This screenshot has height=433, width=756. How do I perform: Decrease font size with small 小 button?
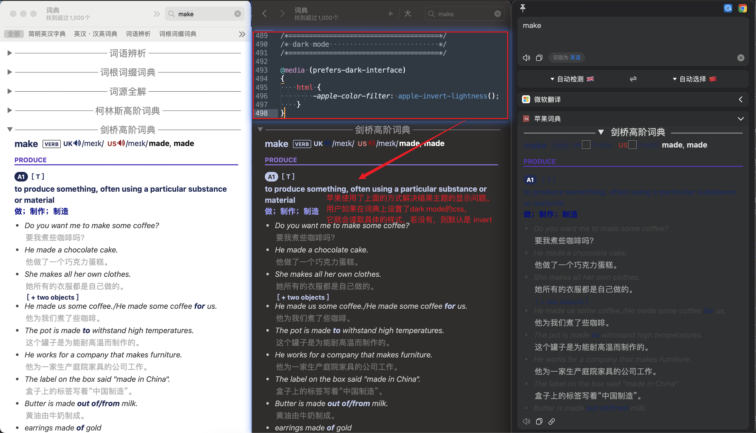point(390,14)
